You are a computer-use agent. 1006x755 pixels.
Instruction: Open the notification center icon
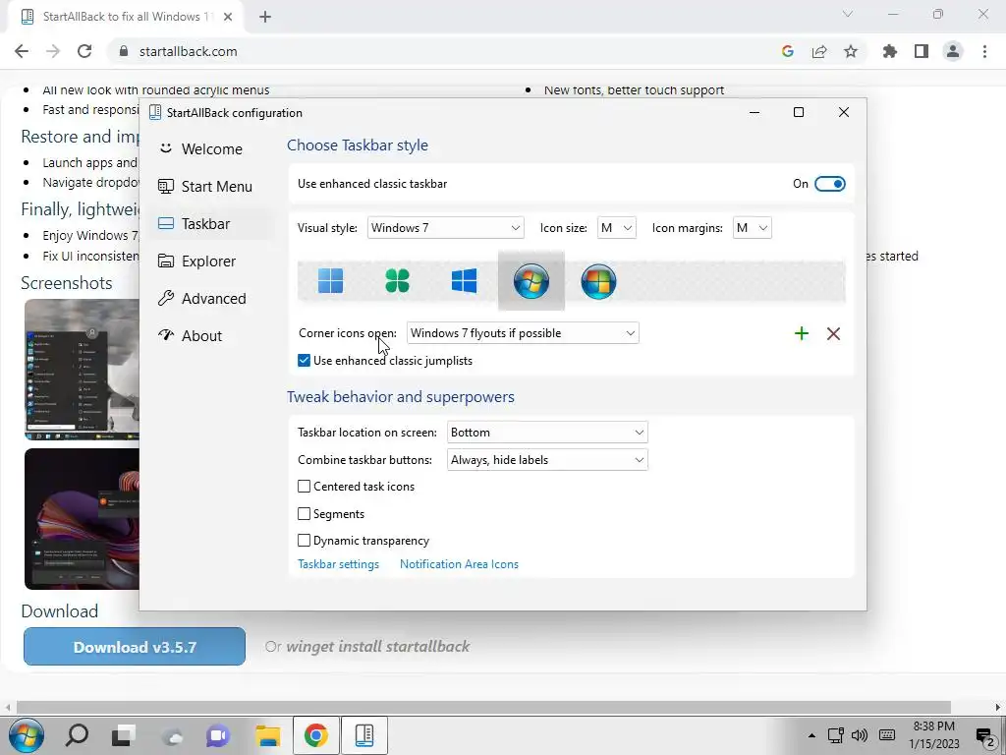click(984, 737)
